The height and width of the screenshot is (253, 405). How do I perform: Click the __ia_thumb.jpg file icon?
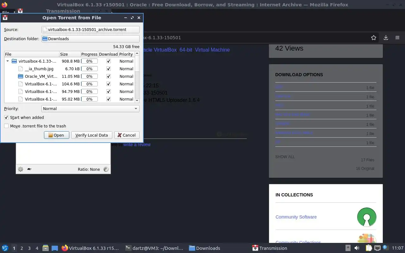click(x=21, y=69)
